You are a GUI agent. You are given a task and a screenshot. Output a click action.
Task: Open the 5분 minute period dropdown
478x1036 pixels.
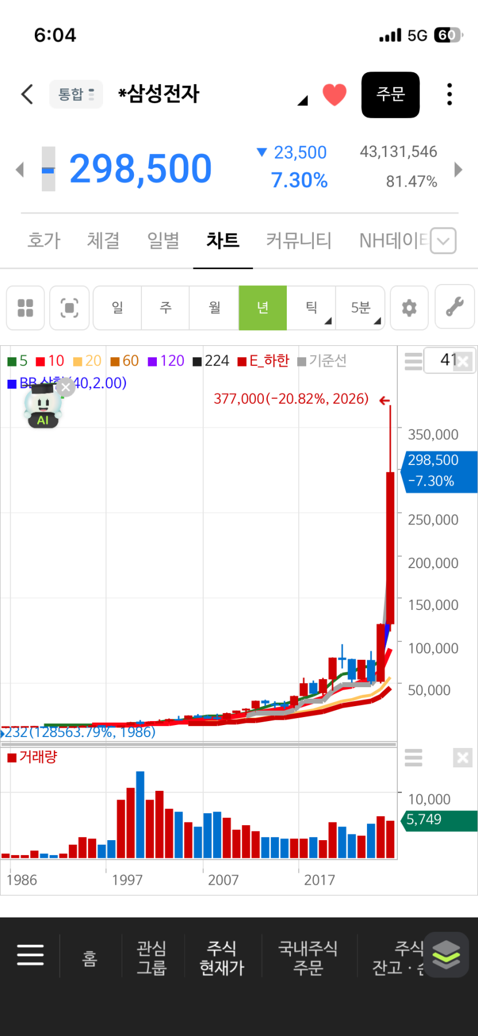coord(360,308)
